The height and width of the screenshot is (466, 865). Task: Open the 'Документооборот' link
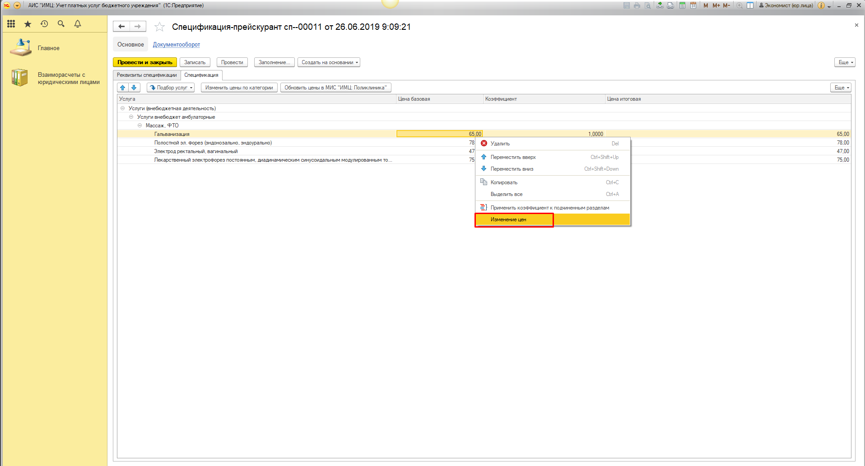coord(176,45)
